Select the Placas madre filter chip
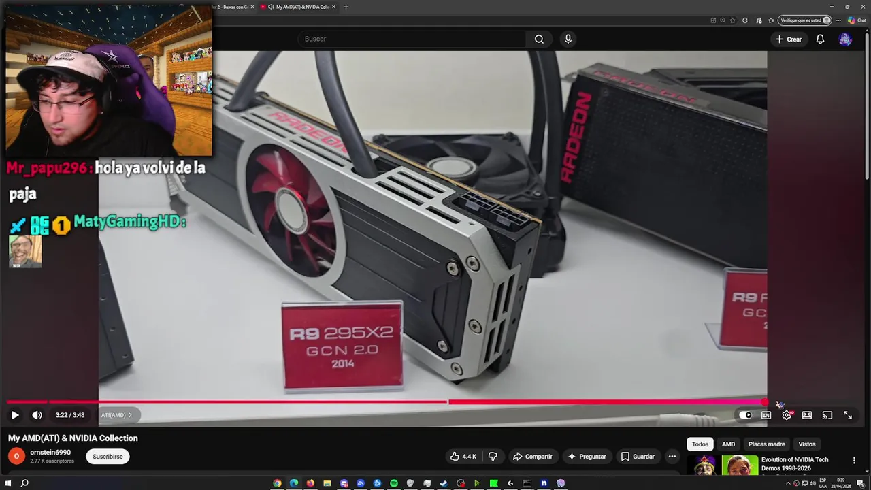This screenshot has width=871, height=490. click(766, 444)
